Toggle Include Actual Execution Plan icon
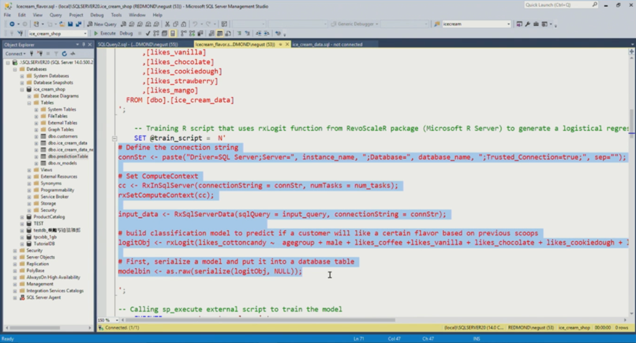The image size is (636, 343). pos(184,33)
